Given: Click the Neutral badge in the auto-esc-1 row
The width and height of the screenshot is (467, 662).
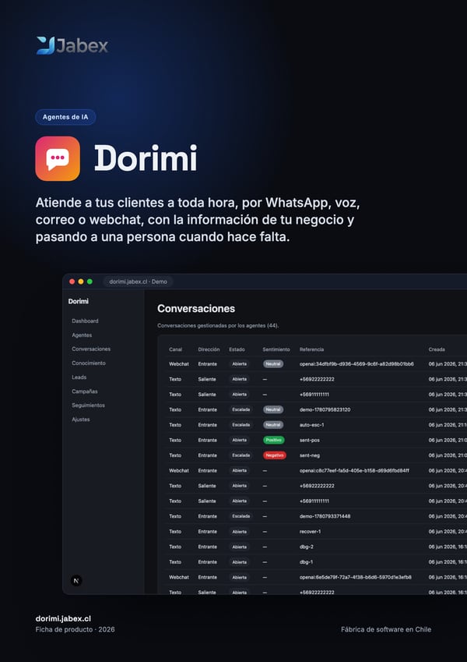Looking at the screenshot, I should [273, 425].
